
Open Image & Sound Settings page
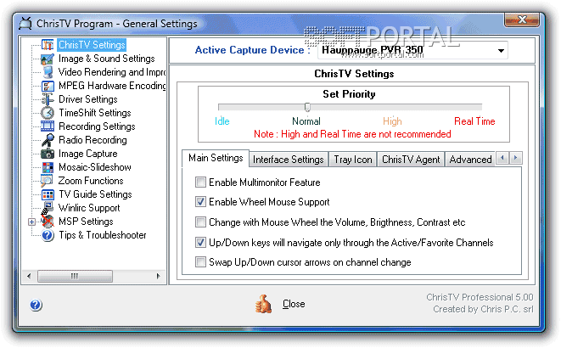coord(107,59)
